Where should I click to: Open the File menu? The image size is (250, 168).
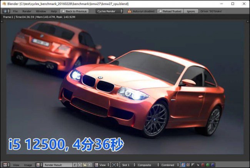click(x=15, y=11)
